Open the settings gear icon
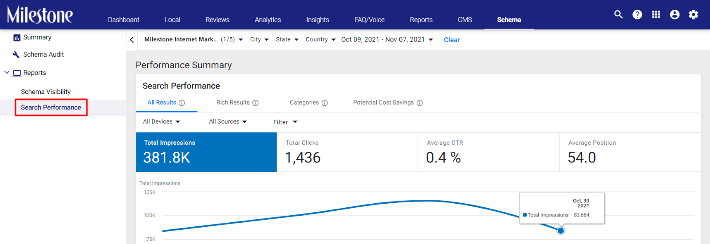The height and width of the screenshot is (244, 710). 693,15
